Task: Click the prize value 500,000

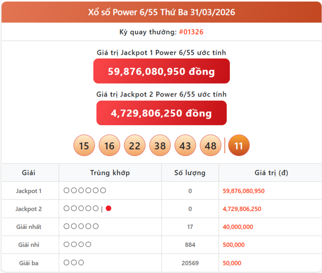Action: 234,245
